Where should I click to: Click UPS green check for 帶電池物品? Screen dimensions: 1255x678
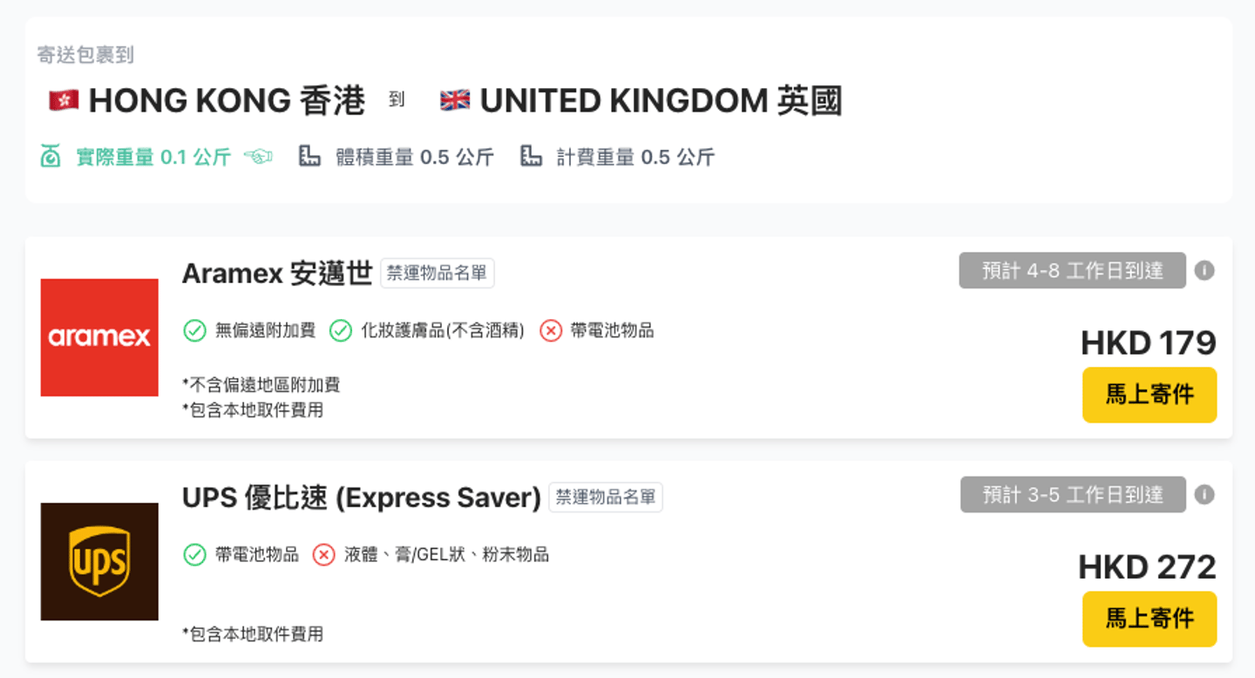click(194, 555)
